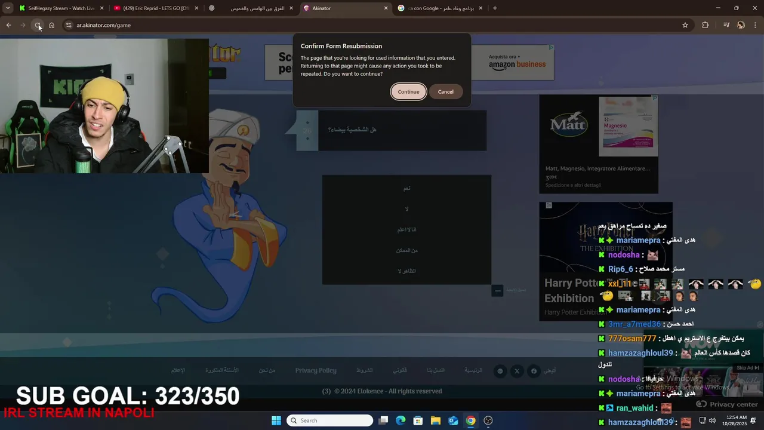The width and height of the screenshot is (764, 430).
Task: Close the SeifHegazy Stream tab
Action: pyautogui.click(x=101, y=8)
